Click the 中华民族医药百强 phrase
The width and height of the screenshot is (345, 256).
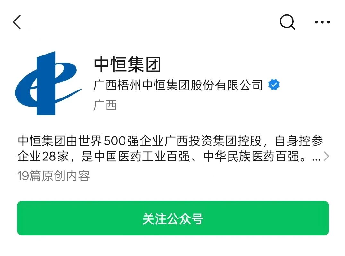251,156
